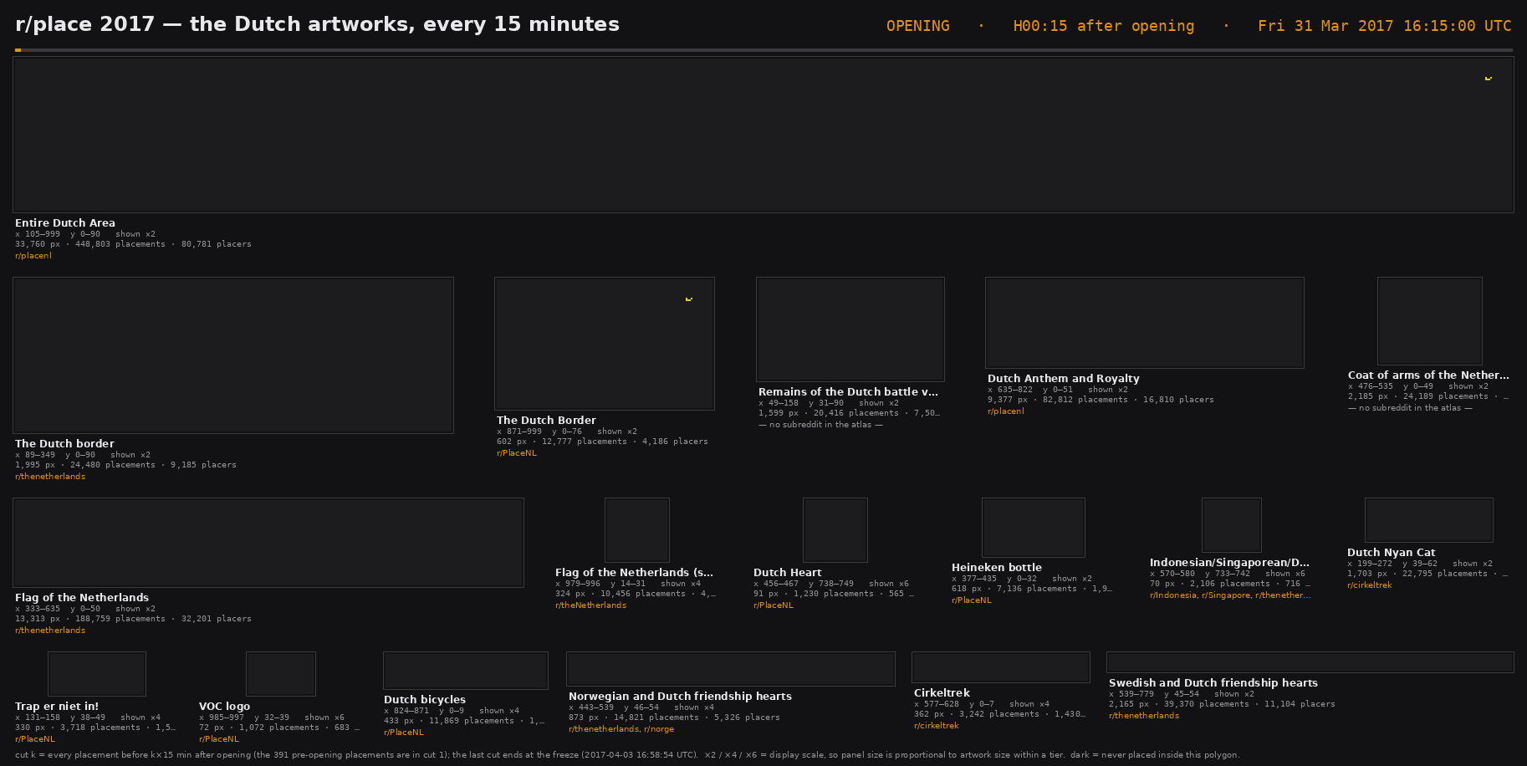The width and height of the screenshot is (1527, 766).
Task: Open the VOC logo thumbnail
Action: pyautogui.click(x=281, y=674)
